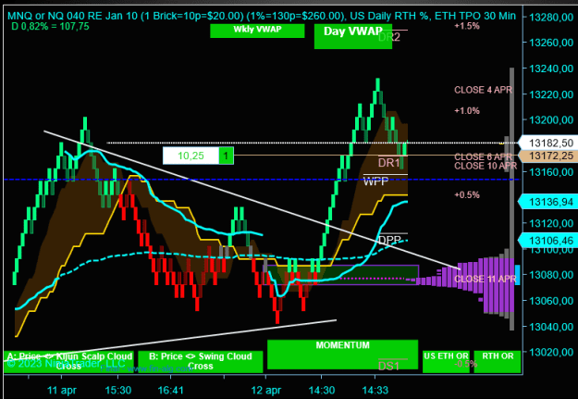
Task: Click the +0.5% percent level label
Action: tap(467, 195)
